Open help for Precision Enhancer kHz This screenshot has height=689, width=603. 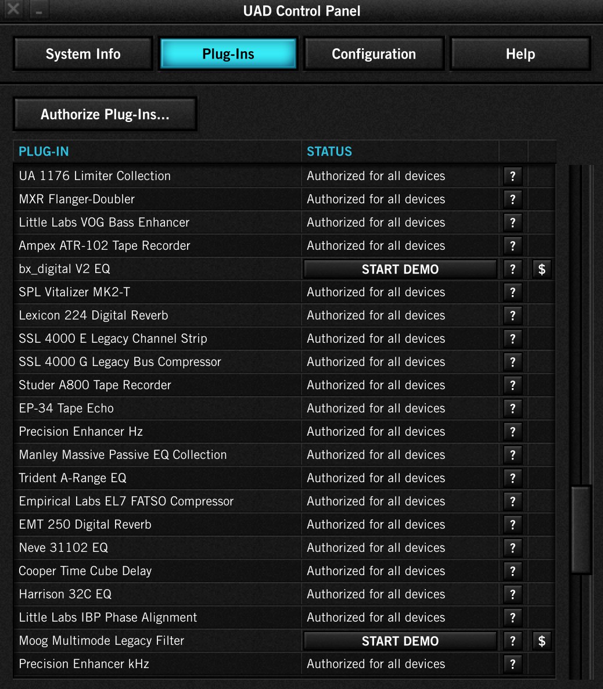pos(512,665)
